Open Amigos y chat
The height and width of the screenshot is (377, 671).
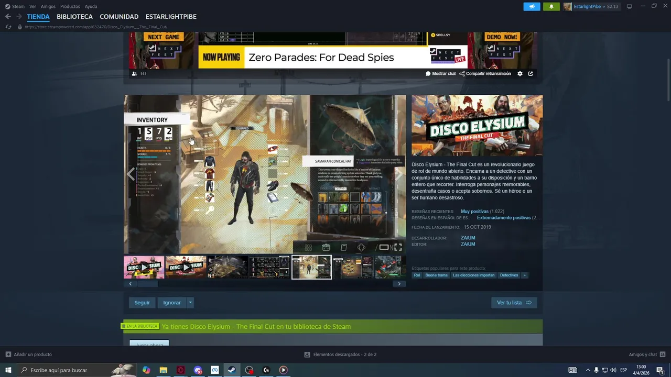[x=647, y=354]
